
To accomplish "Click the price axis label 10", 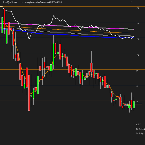I will 138,55.
